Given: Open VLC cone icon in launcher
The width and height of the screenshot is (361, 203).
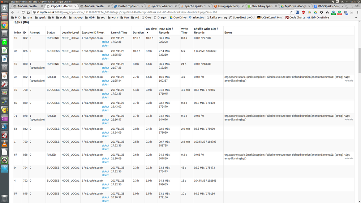Looking at the screenshot, I should point(4,144).
